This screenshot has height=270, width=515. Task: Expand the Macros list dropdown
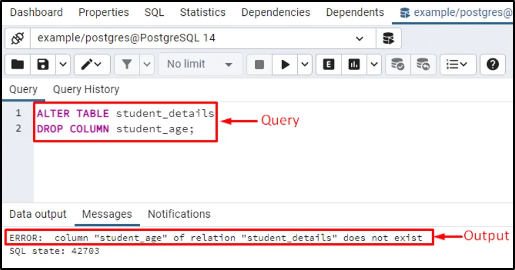click(457, 64)
